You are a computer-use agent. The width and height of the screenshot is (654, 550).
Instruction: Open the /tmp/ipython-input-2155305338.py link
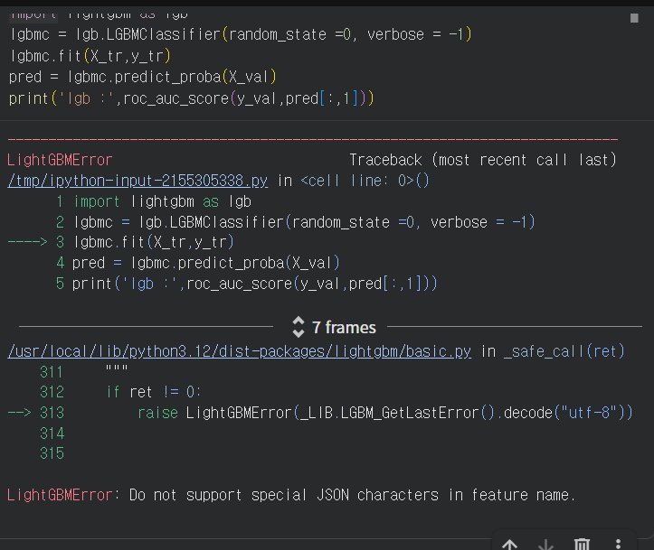coord(137,181)
